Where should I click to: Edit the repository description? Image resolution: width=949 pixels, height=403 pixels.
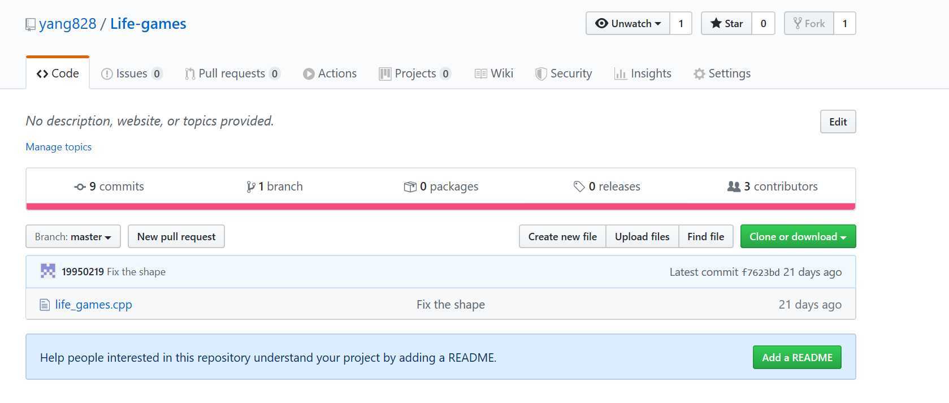click(x=838, y=122)
